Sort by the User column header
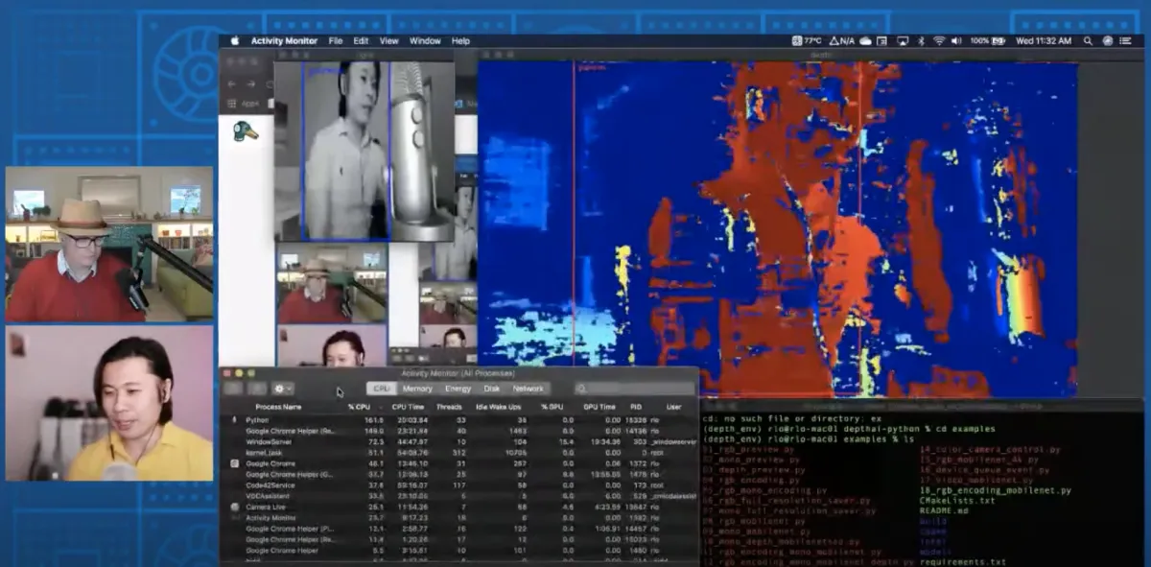The width and height of the screenshot is (1151, 567). (x=673, y=407)
